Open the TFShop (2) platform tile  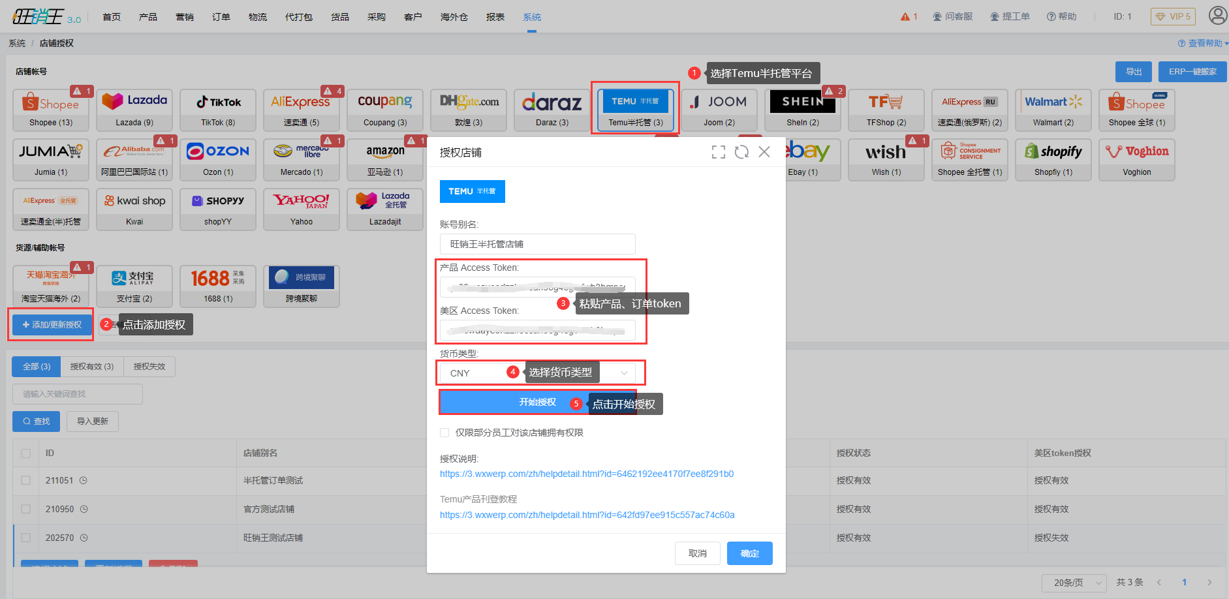[x=886, y=110]
